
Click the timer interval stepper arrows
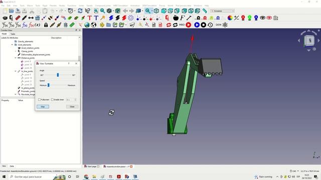pyautogui.click(x=75, y=99)
